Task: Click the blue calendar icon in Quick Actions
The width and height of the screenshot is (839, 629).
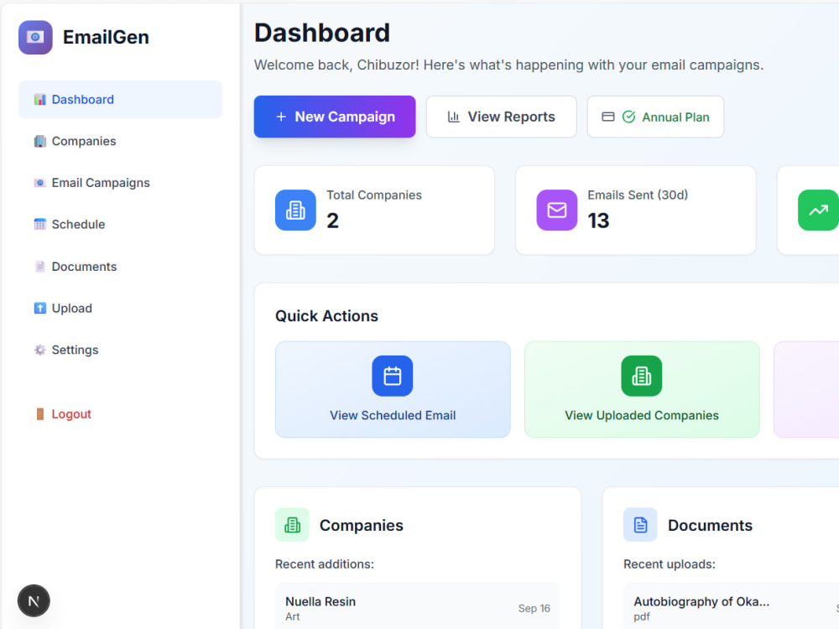Action: pos(392,376)
